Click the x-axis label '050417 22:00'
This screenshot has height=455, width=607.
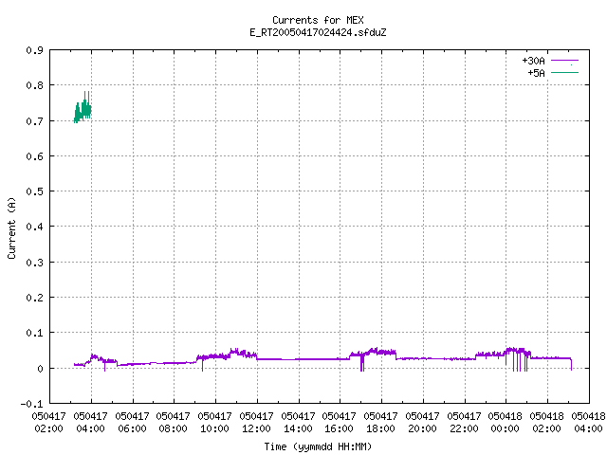464,422
